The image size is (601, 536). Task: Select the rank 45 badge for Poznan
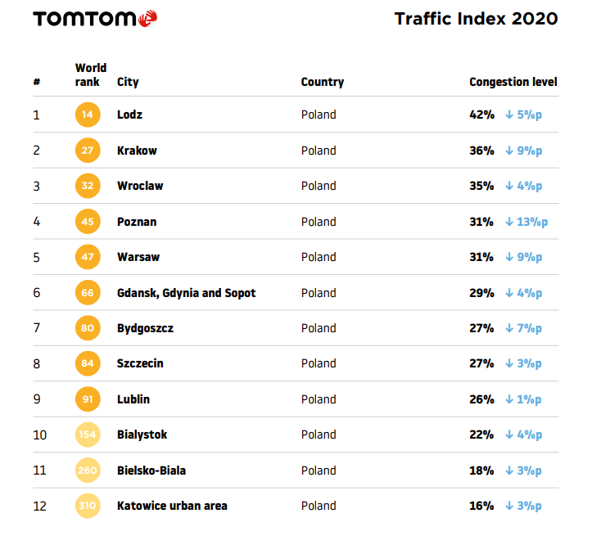87,222
